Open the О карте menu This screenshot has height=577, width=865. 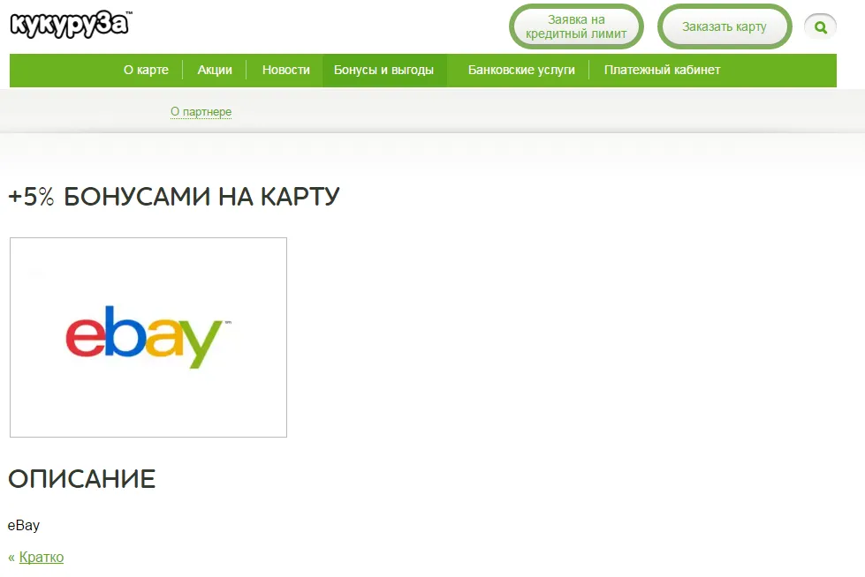pyautogui.click(x=146, y=70)
